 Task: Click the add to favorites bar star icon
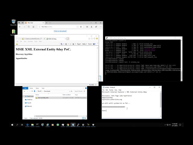tap(17, 44)
